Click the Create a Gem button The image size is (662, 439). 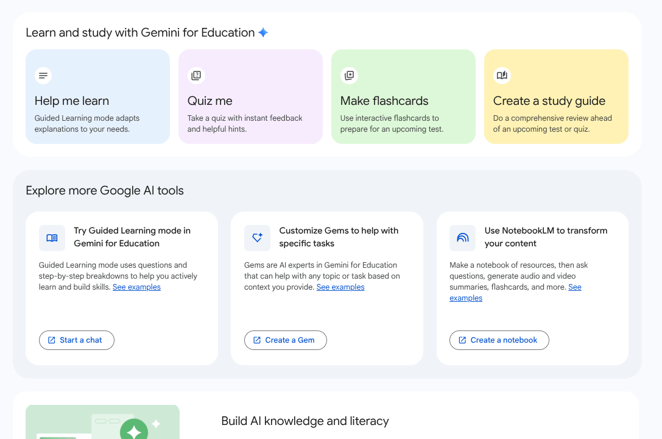tap(285, 340)
